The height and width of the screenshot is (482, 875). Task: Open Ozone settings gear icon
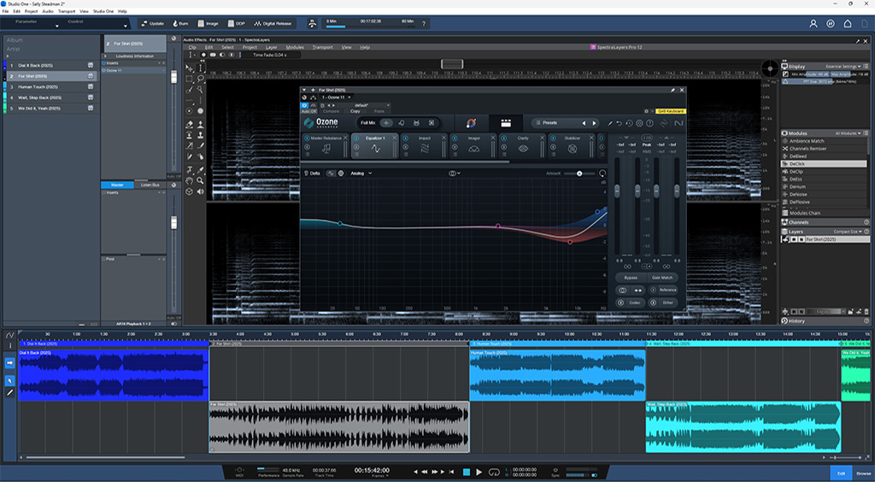coord(639,123)
